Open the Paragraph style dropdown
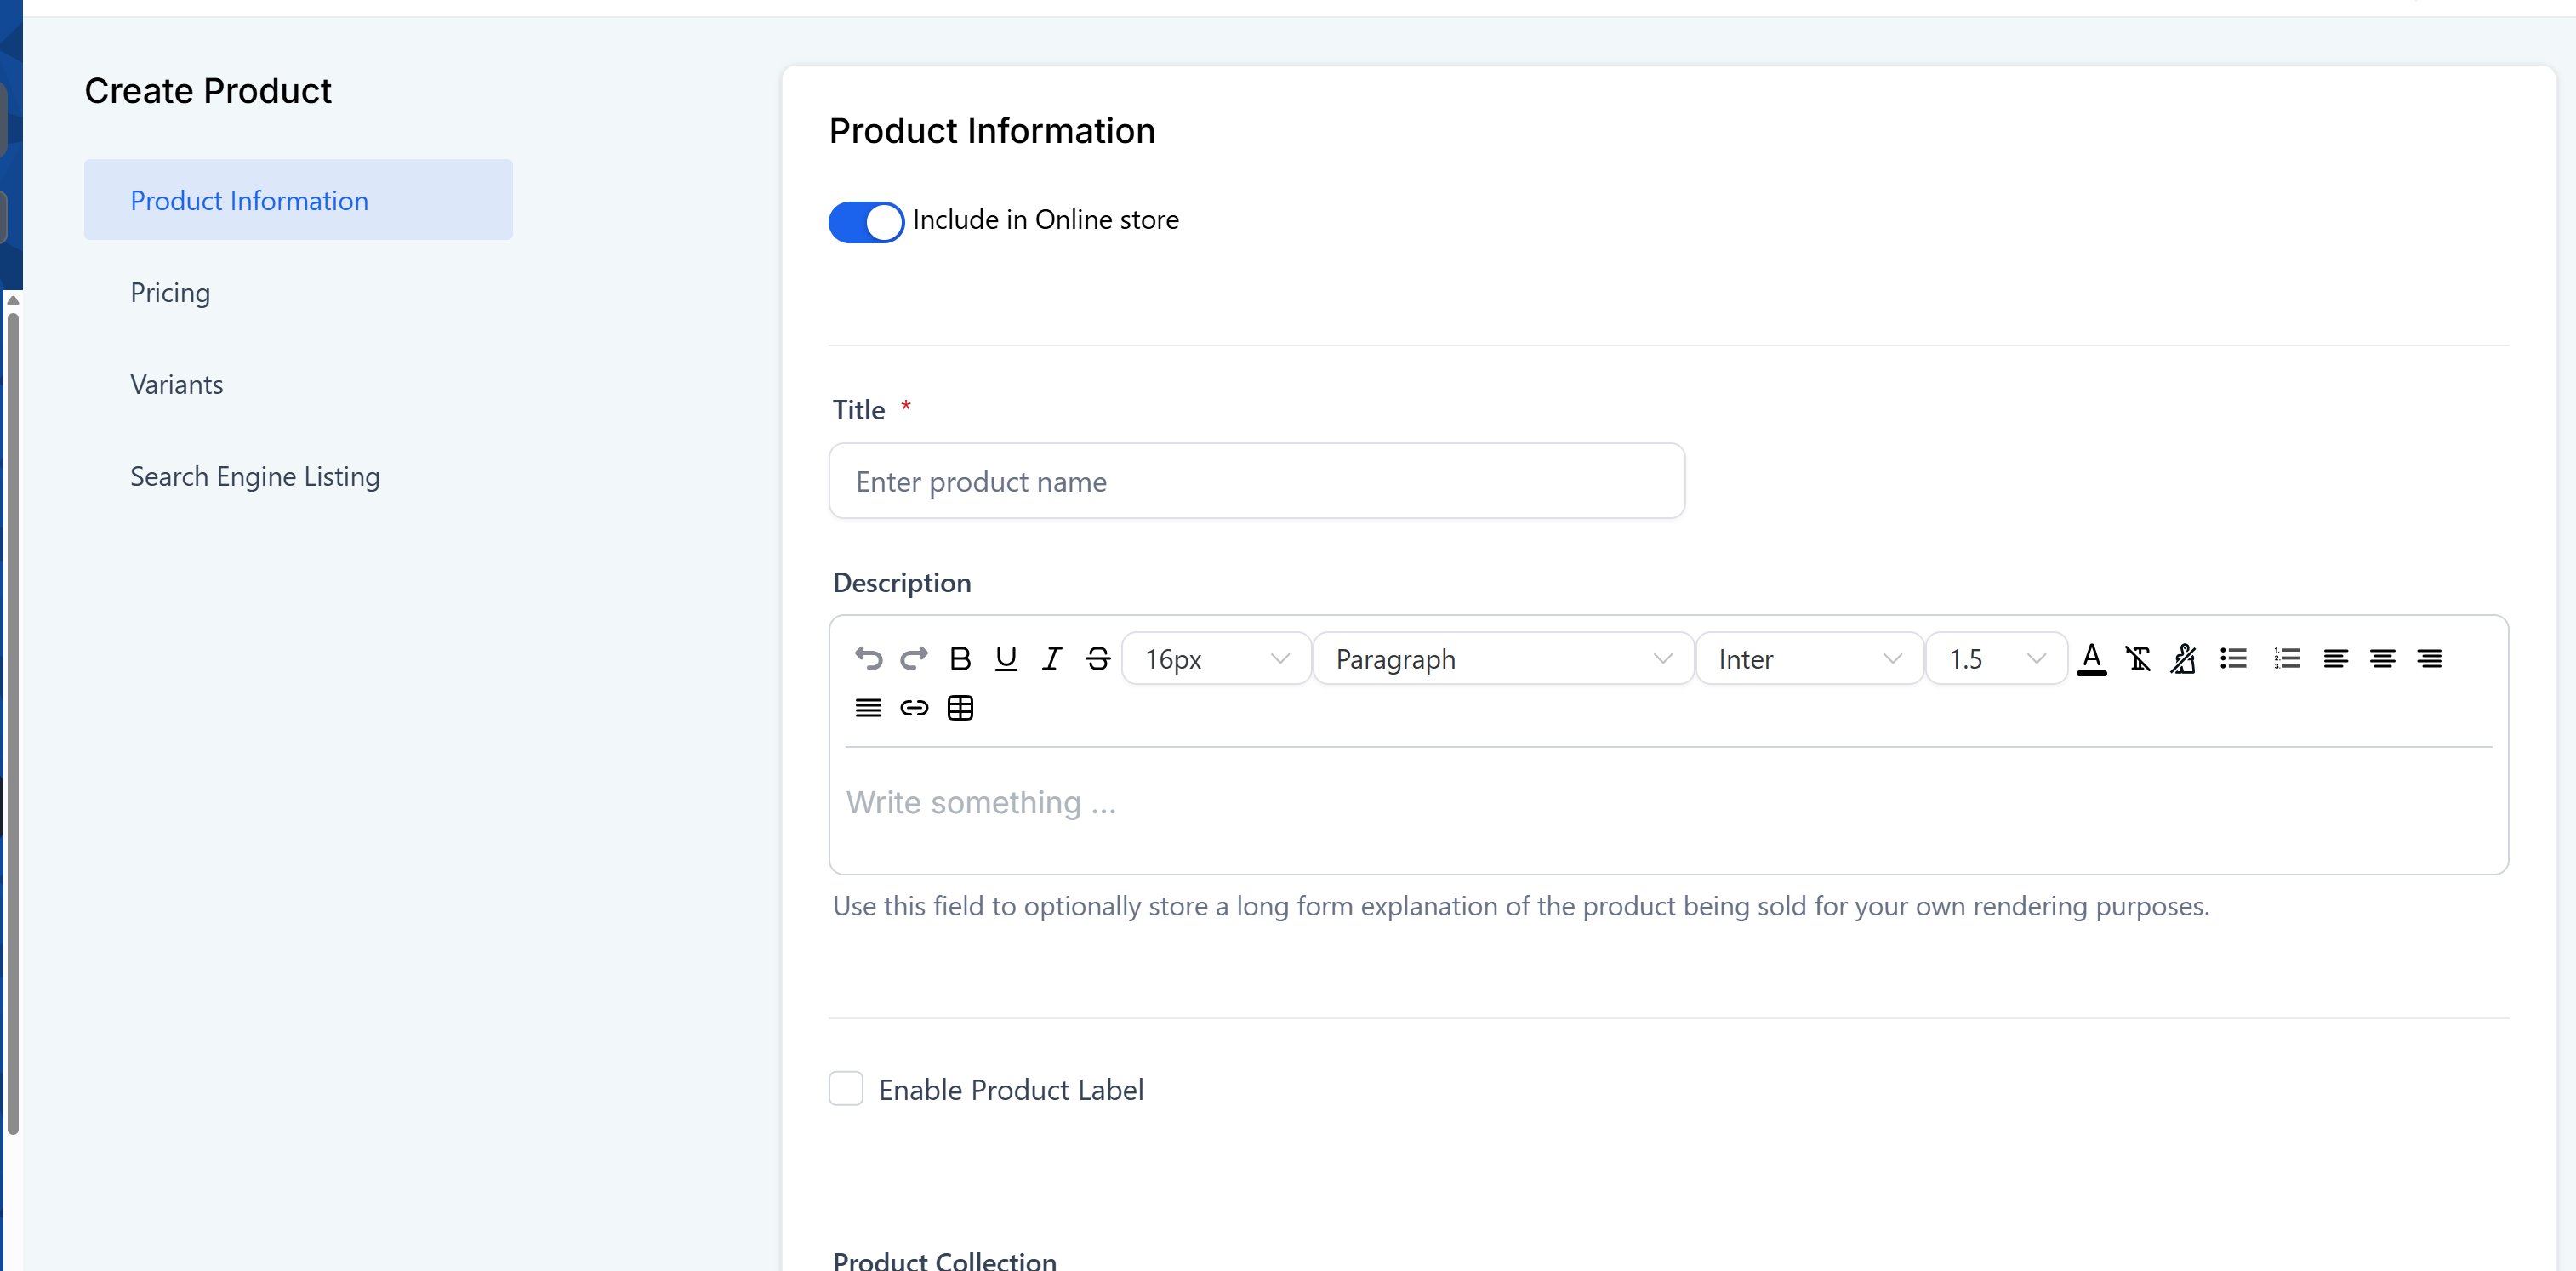This screenshot has width=2576, height=1271. pyautogui.click(x=1502, y=658)
